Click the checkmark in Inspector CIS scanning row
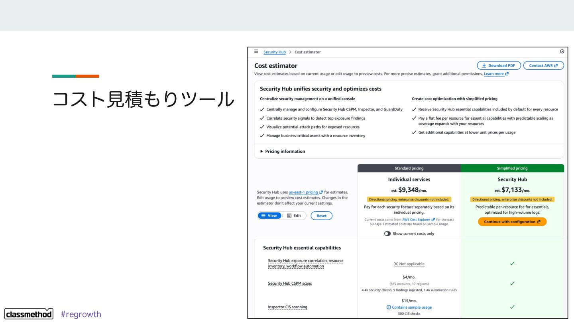Image resolution: width=574 pixels, height=323 pixels. click(x=512, y=307)
